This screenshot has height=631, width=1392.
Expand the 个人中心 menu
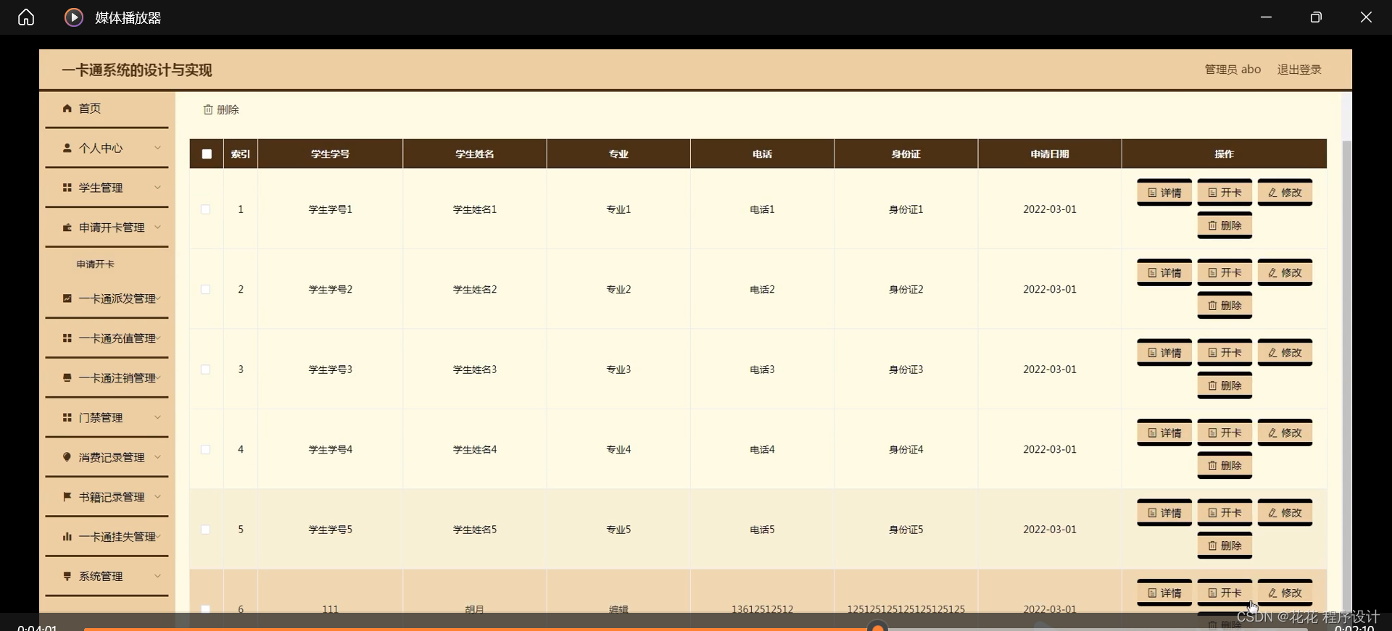tap(107, 148)
